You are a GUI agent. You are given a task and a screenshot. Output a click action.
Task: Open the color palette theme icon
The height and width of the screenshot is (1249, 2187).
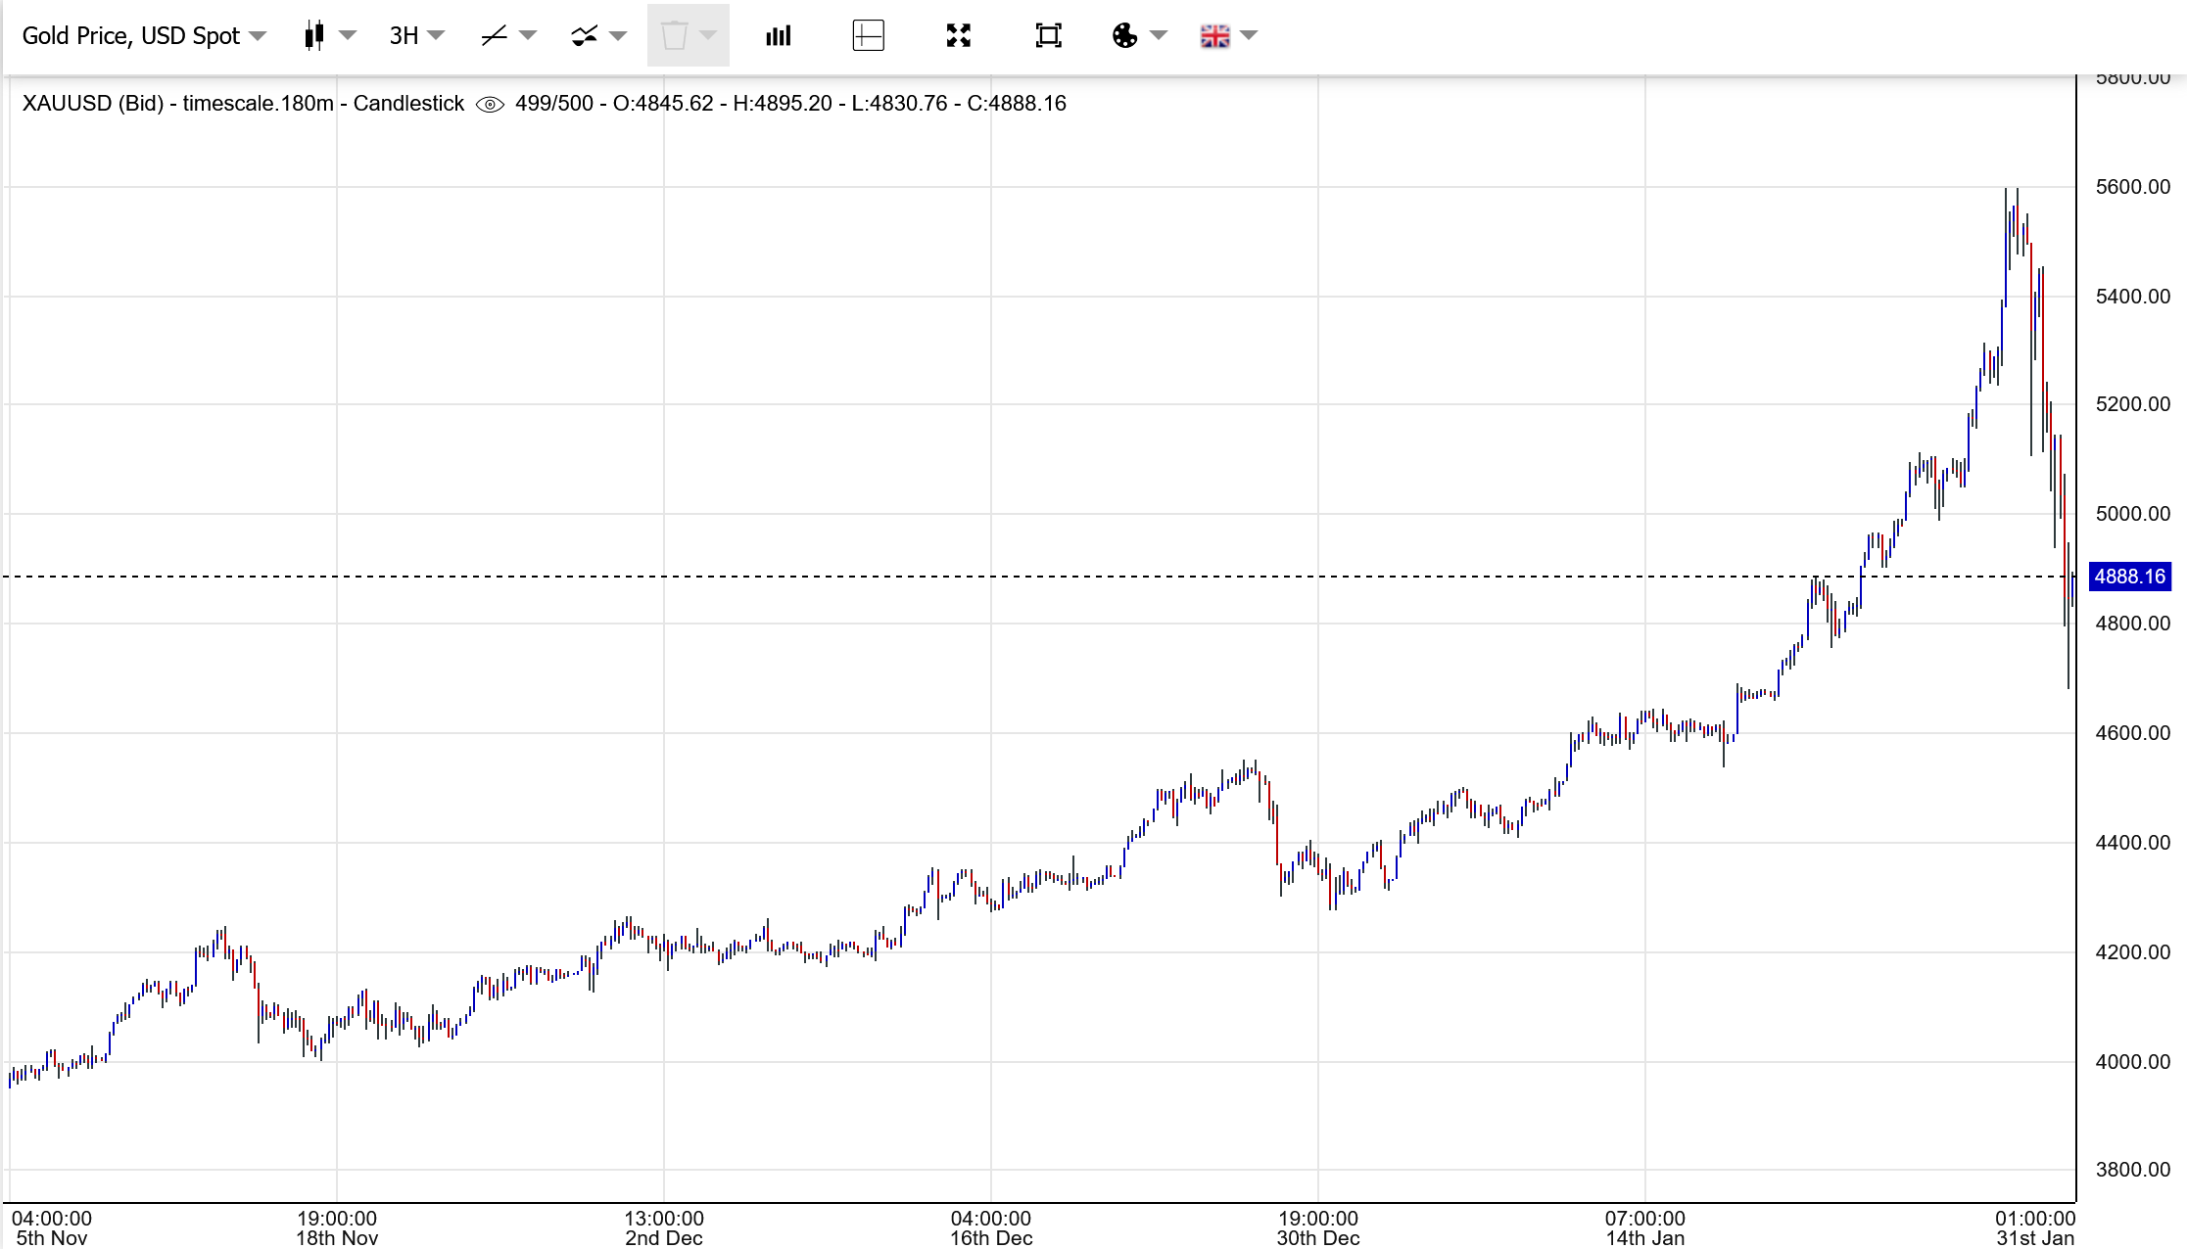[x=1124, y=36]
